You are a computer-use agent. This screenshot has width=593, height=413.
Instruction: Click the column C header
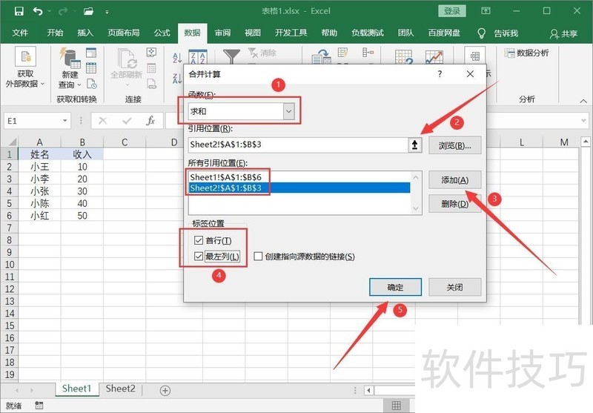(x=125, y=142)
